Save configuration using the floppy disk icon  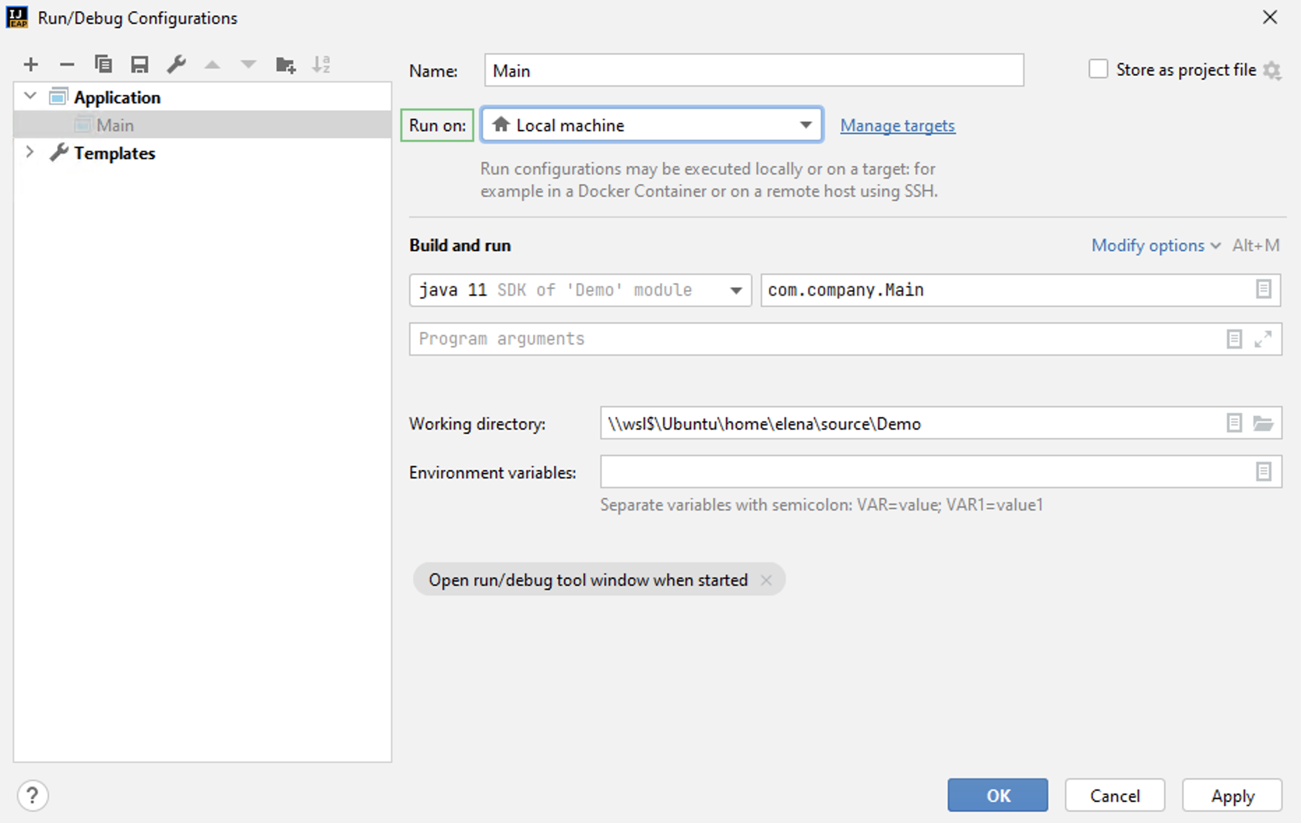(140, 65)
